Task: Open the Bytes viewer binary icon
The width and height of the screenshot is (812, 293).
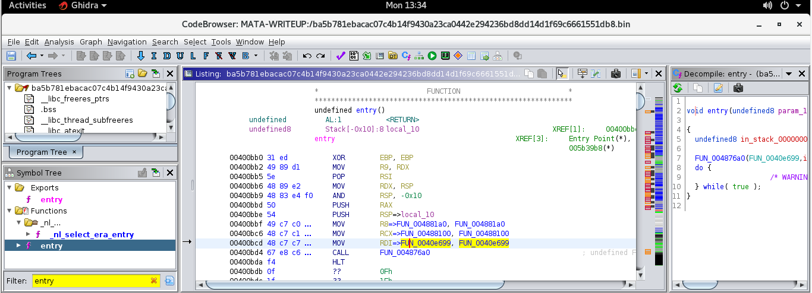Action: 354,56
